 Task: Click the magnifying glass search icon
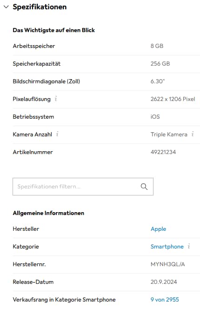[x=144, y=187]
